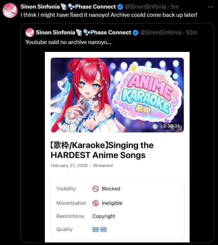
Task: Open the 5m timestamp link
Action: click(x=175, y=7)
